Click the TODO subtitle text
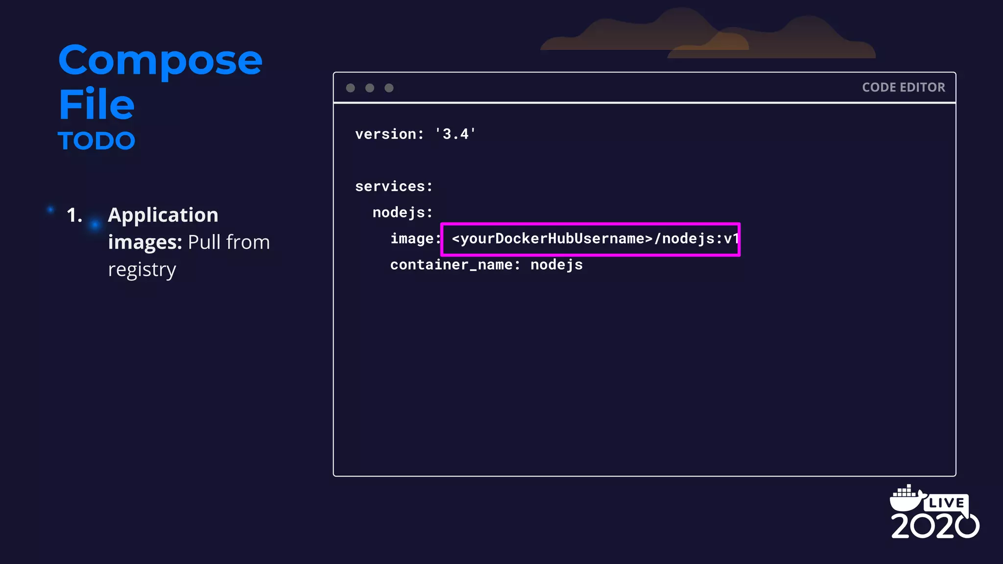The width and height of the screenshot is (1003, 564). click(x=96, y=141)
